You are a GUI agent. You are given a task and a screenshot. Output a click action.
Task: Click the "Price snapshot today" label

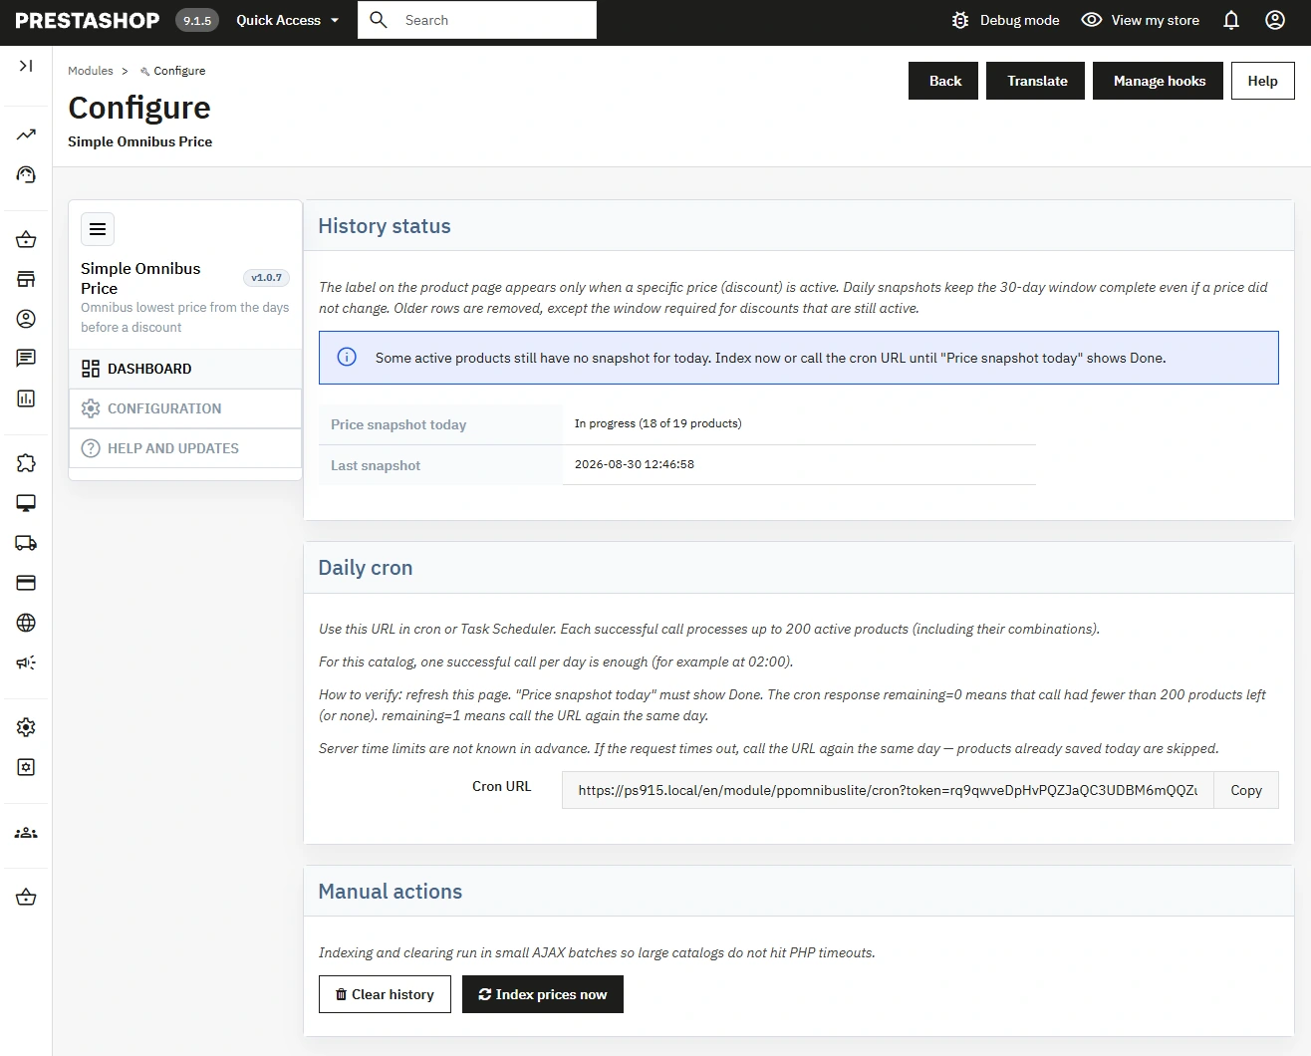click(x=398, y=424)
